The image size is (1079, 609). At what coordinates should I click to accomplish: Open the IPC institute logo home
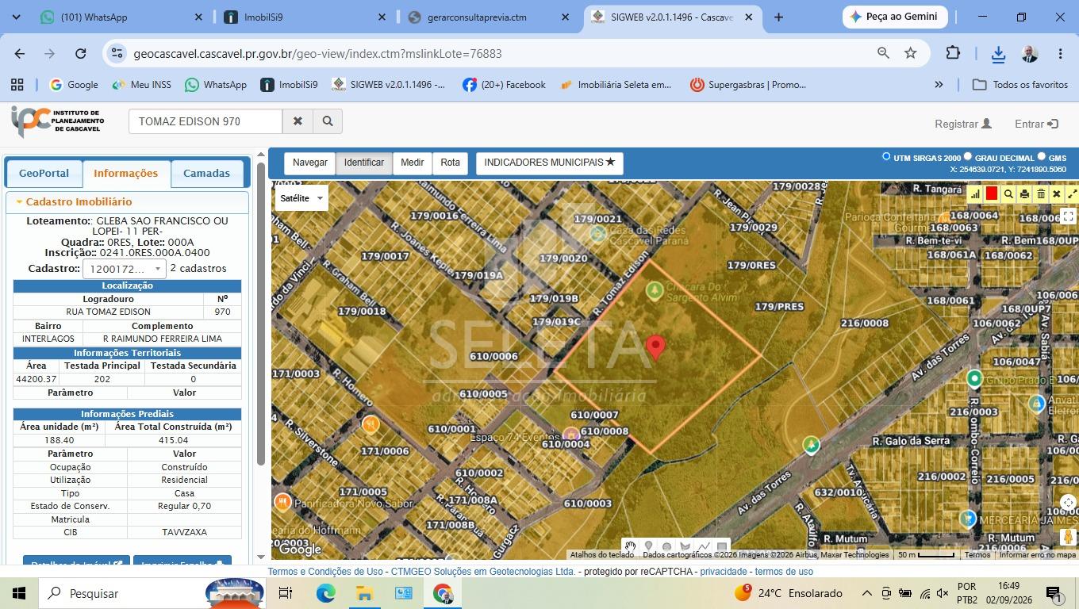[57, 121]
